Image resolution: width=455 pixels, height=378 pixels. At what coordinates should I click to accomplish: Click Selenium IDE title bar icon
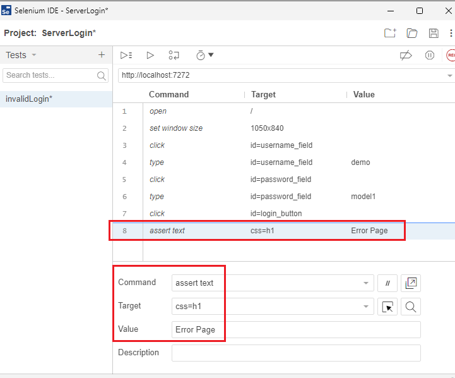[x=6, y=11]
